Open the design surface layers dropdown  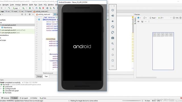click(x=139, y=18)
